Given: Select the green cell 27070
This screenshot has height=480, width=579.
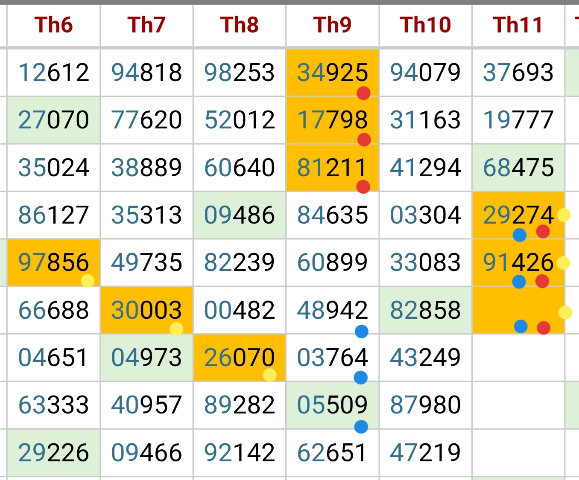Looking at the screenshot, I should [54, 120].
